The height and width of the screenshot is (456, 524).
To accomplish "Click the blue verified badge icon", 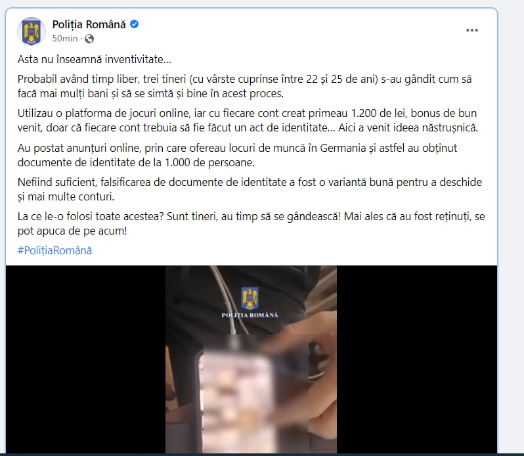I will 135,24.
